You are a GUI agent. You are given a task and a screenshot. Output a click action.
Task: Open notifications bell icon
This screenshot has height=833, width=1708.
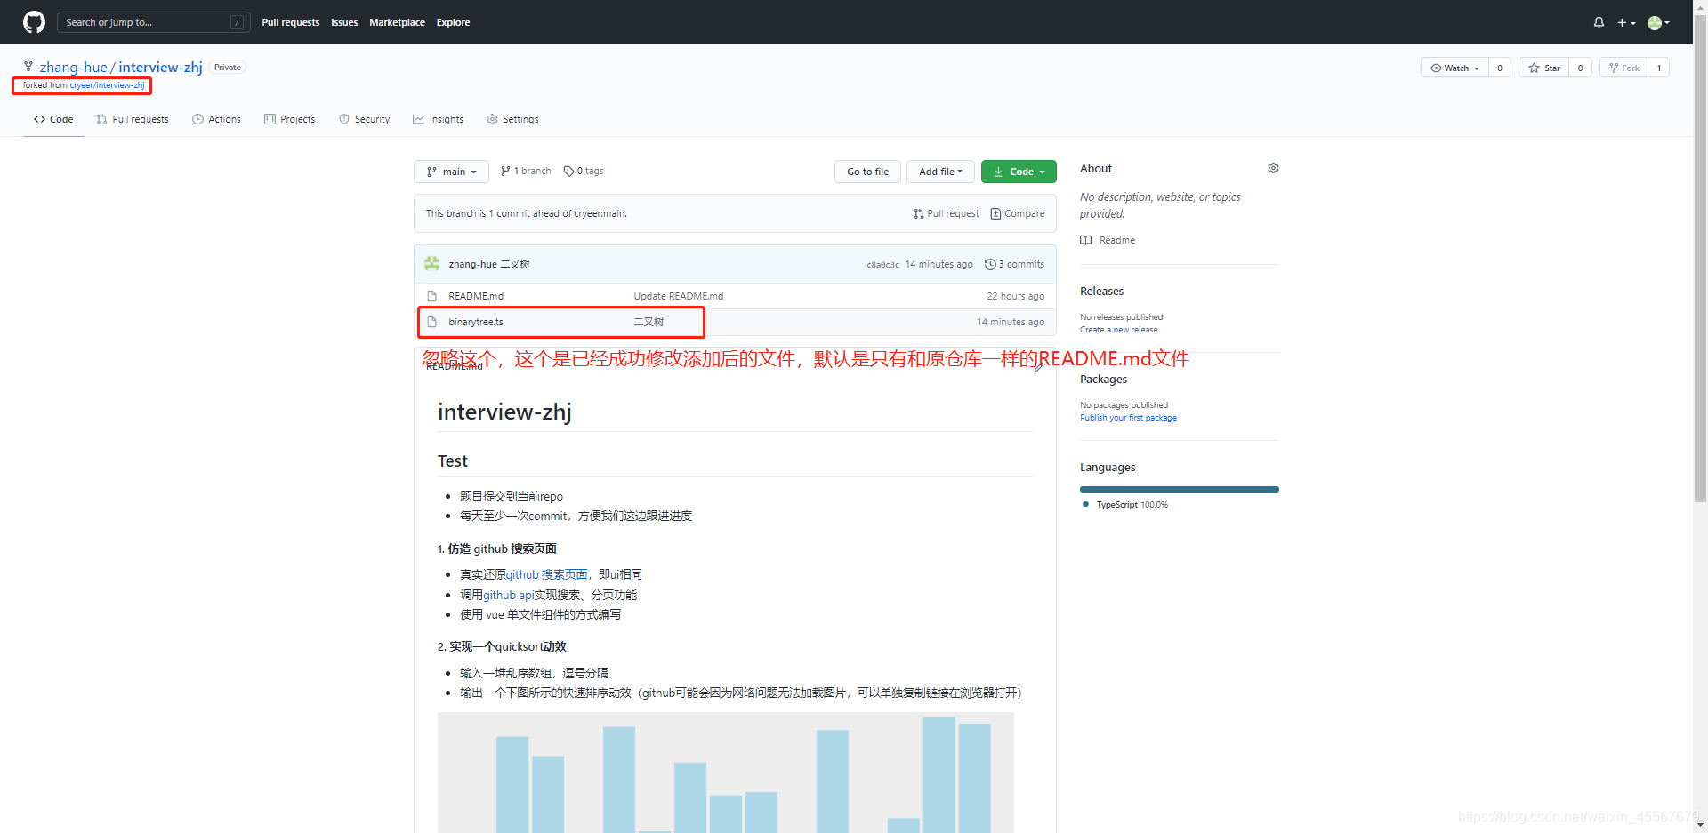(1599, 22)
